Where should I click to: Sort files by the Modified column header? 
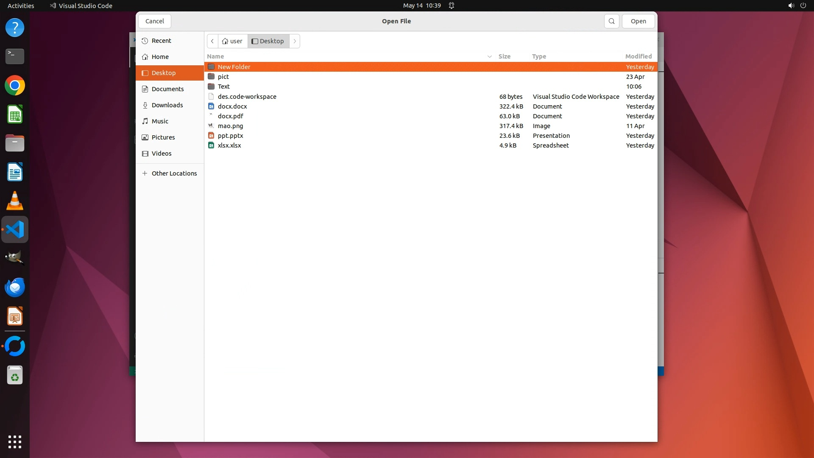638,56
